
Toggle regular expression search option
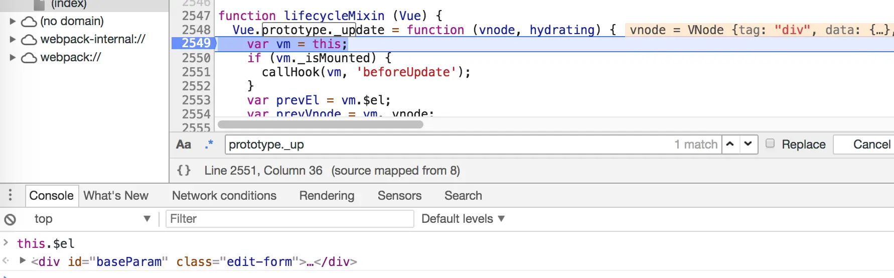pyautogui.click(x=209, y=145)
